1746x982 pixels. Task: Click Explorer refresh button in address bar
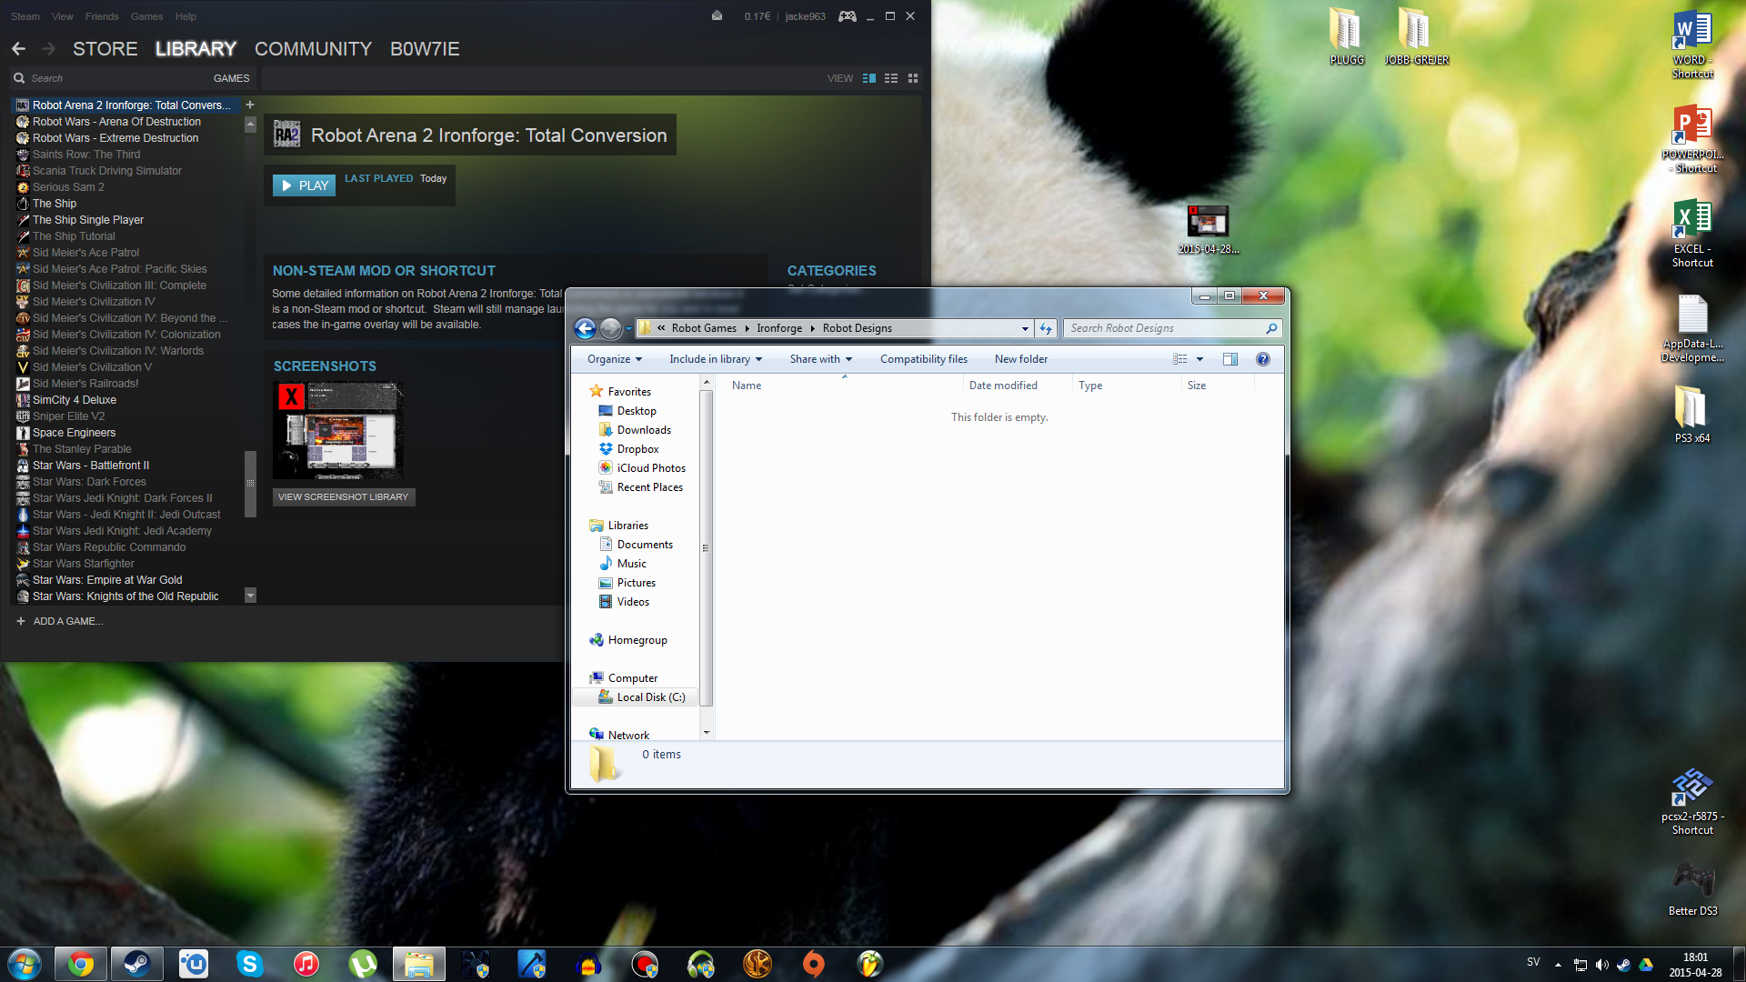tap(1046, 328)
